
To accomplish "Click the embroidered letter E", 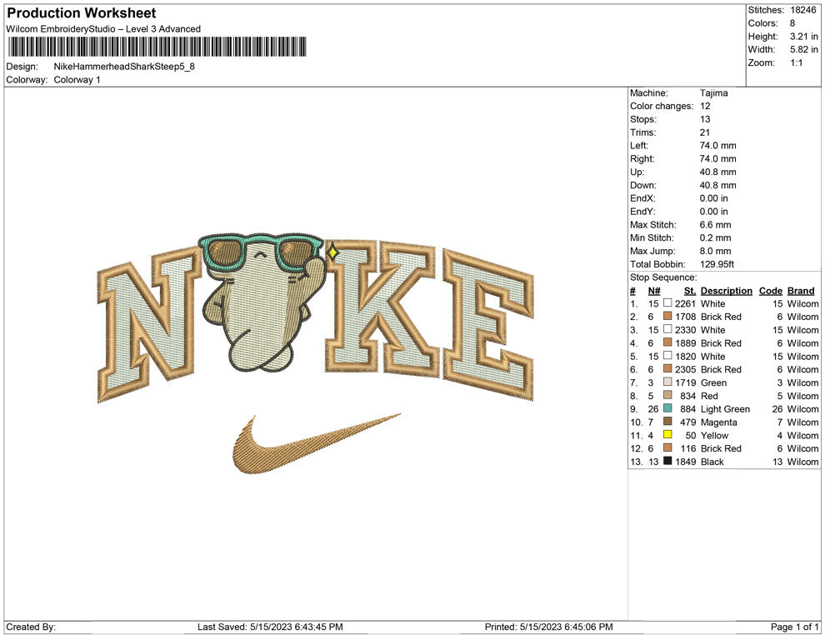I will point(489,324).
